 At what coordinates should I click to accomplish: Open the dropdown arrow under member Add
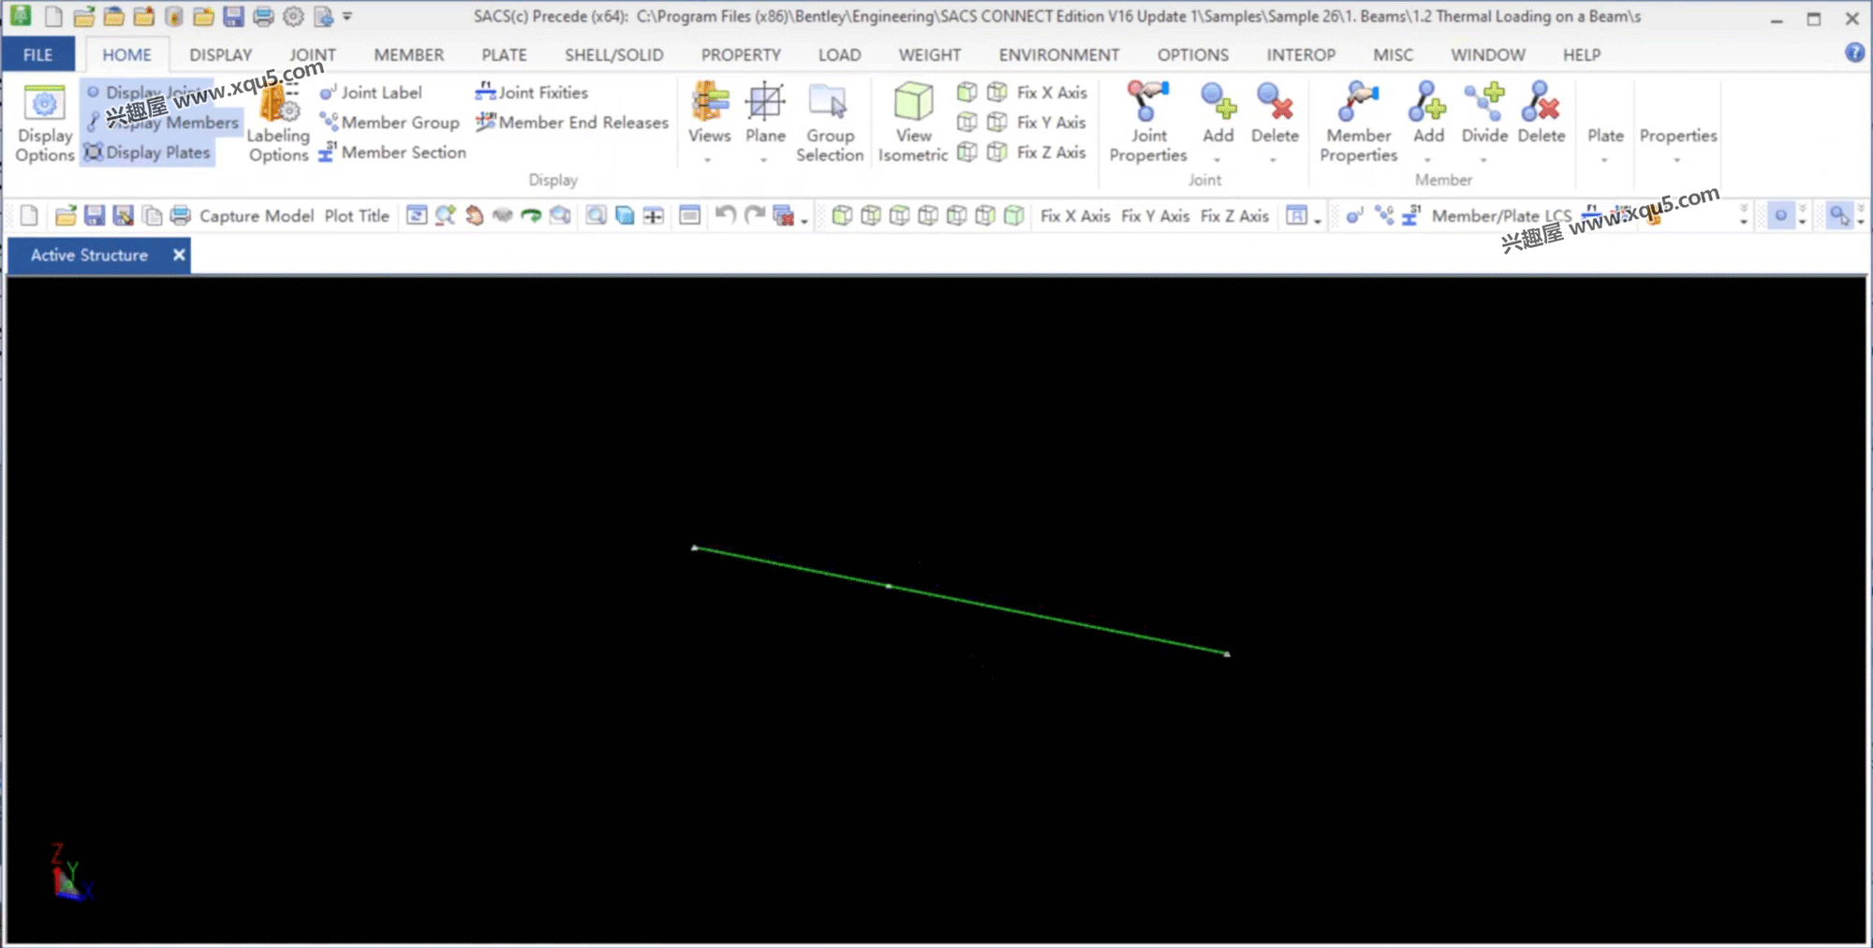pyautogui.click(x=1427, y=159)
